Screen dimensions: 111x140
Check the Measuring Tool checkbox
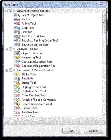point(15,57)
